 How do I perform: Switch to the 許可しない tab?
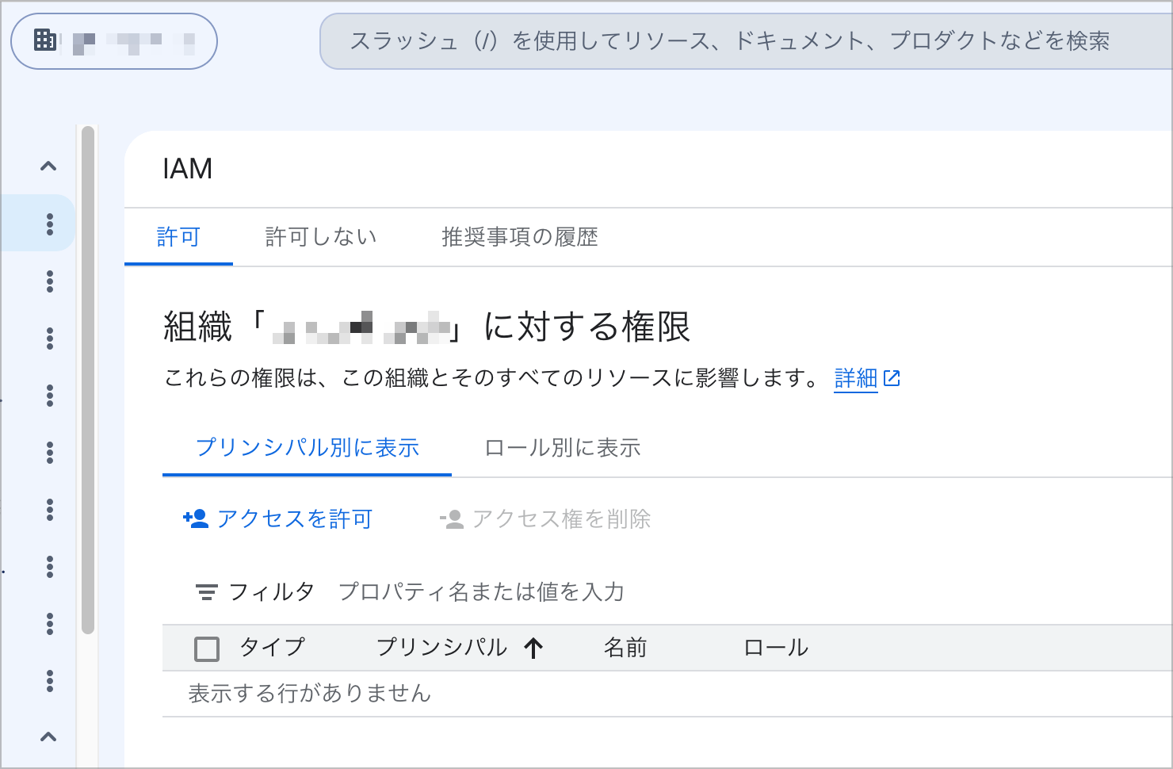pyautogui.click(x=321, y=237)
